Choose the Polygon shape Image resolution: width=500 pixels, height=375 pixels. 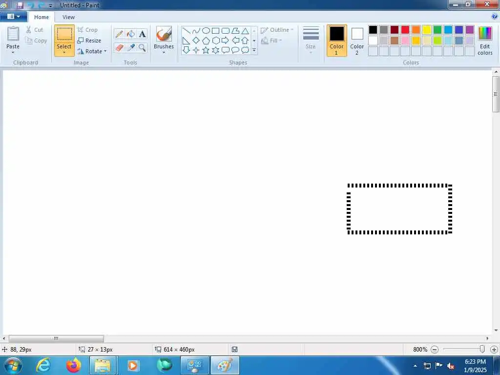click(x=235, y=31)
